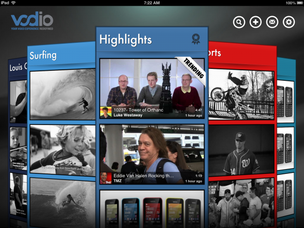This screenshot has width=304, height=228.
Task: Switch to the Surfing channel
Action: pos(61,55)
